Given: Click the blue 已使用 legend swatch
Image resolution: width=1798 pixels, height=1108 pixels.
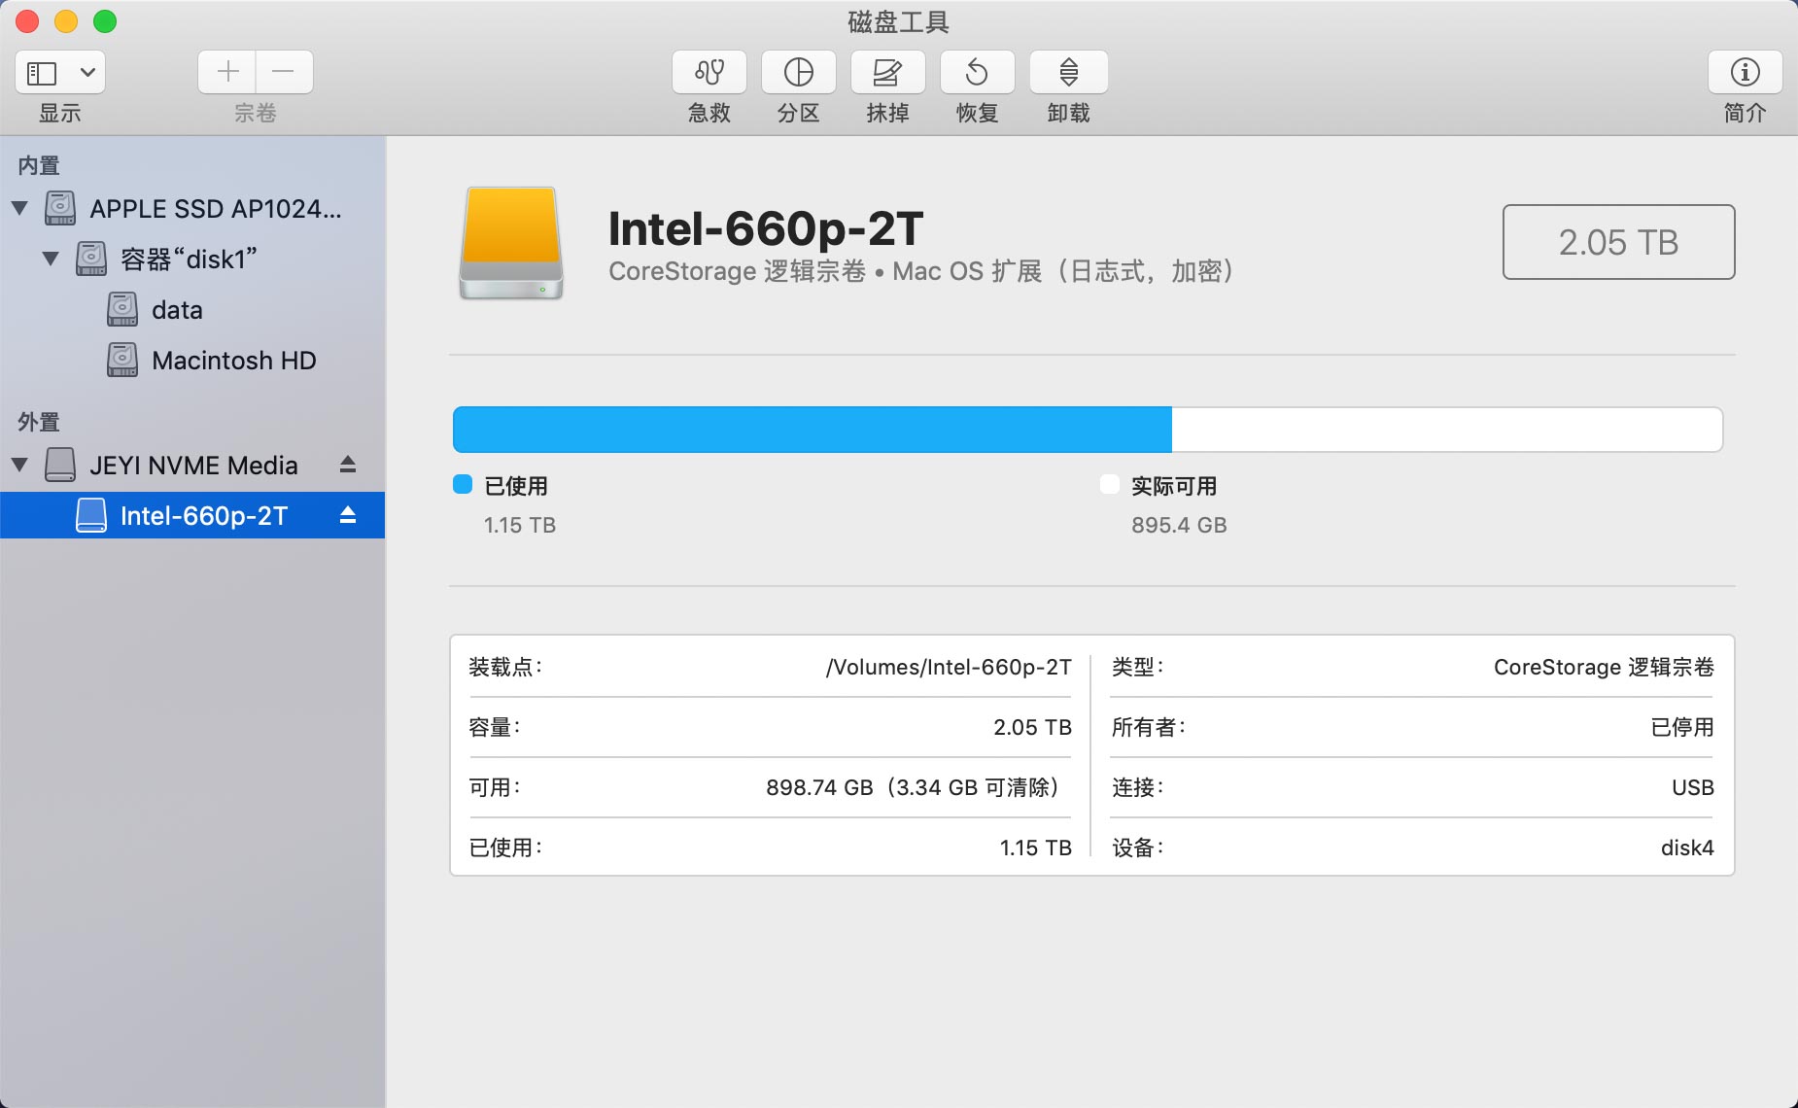Looking at the screenshot, I should pyautogui.click(x=463, y=484).
